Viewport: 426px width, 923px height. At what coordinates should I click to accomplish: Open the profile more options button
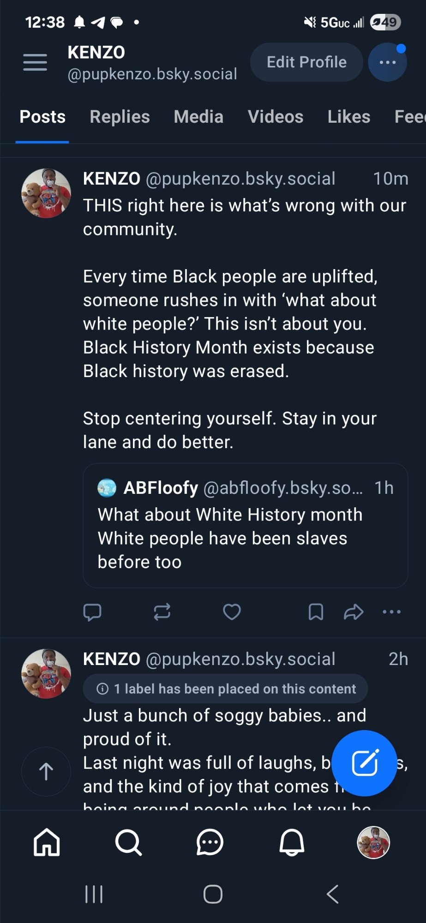(387, 62)
